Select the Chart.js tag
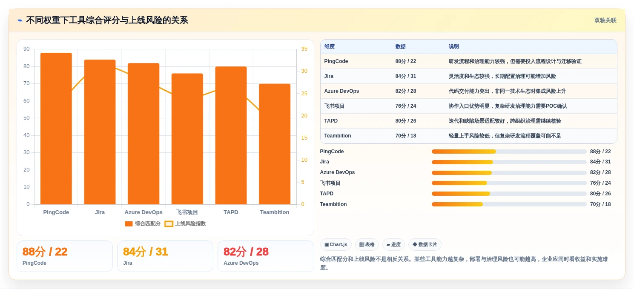The image size is (634, 289). 336,244
